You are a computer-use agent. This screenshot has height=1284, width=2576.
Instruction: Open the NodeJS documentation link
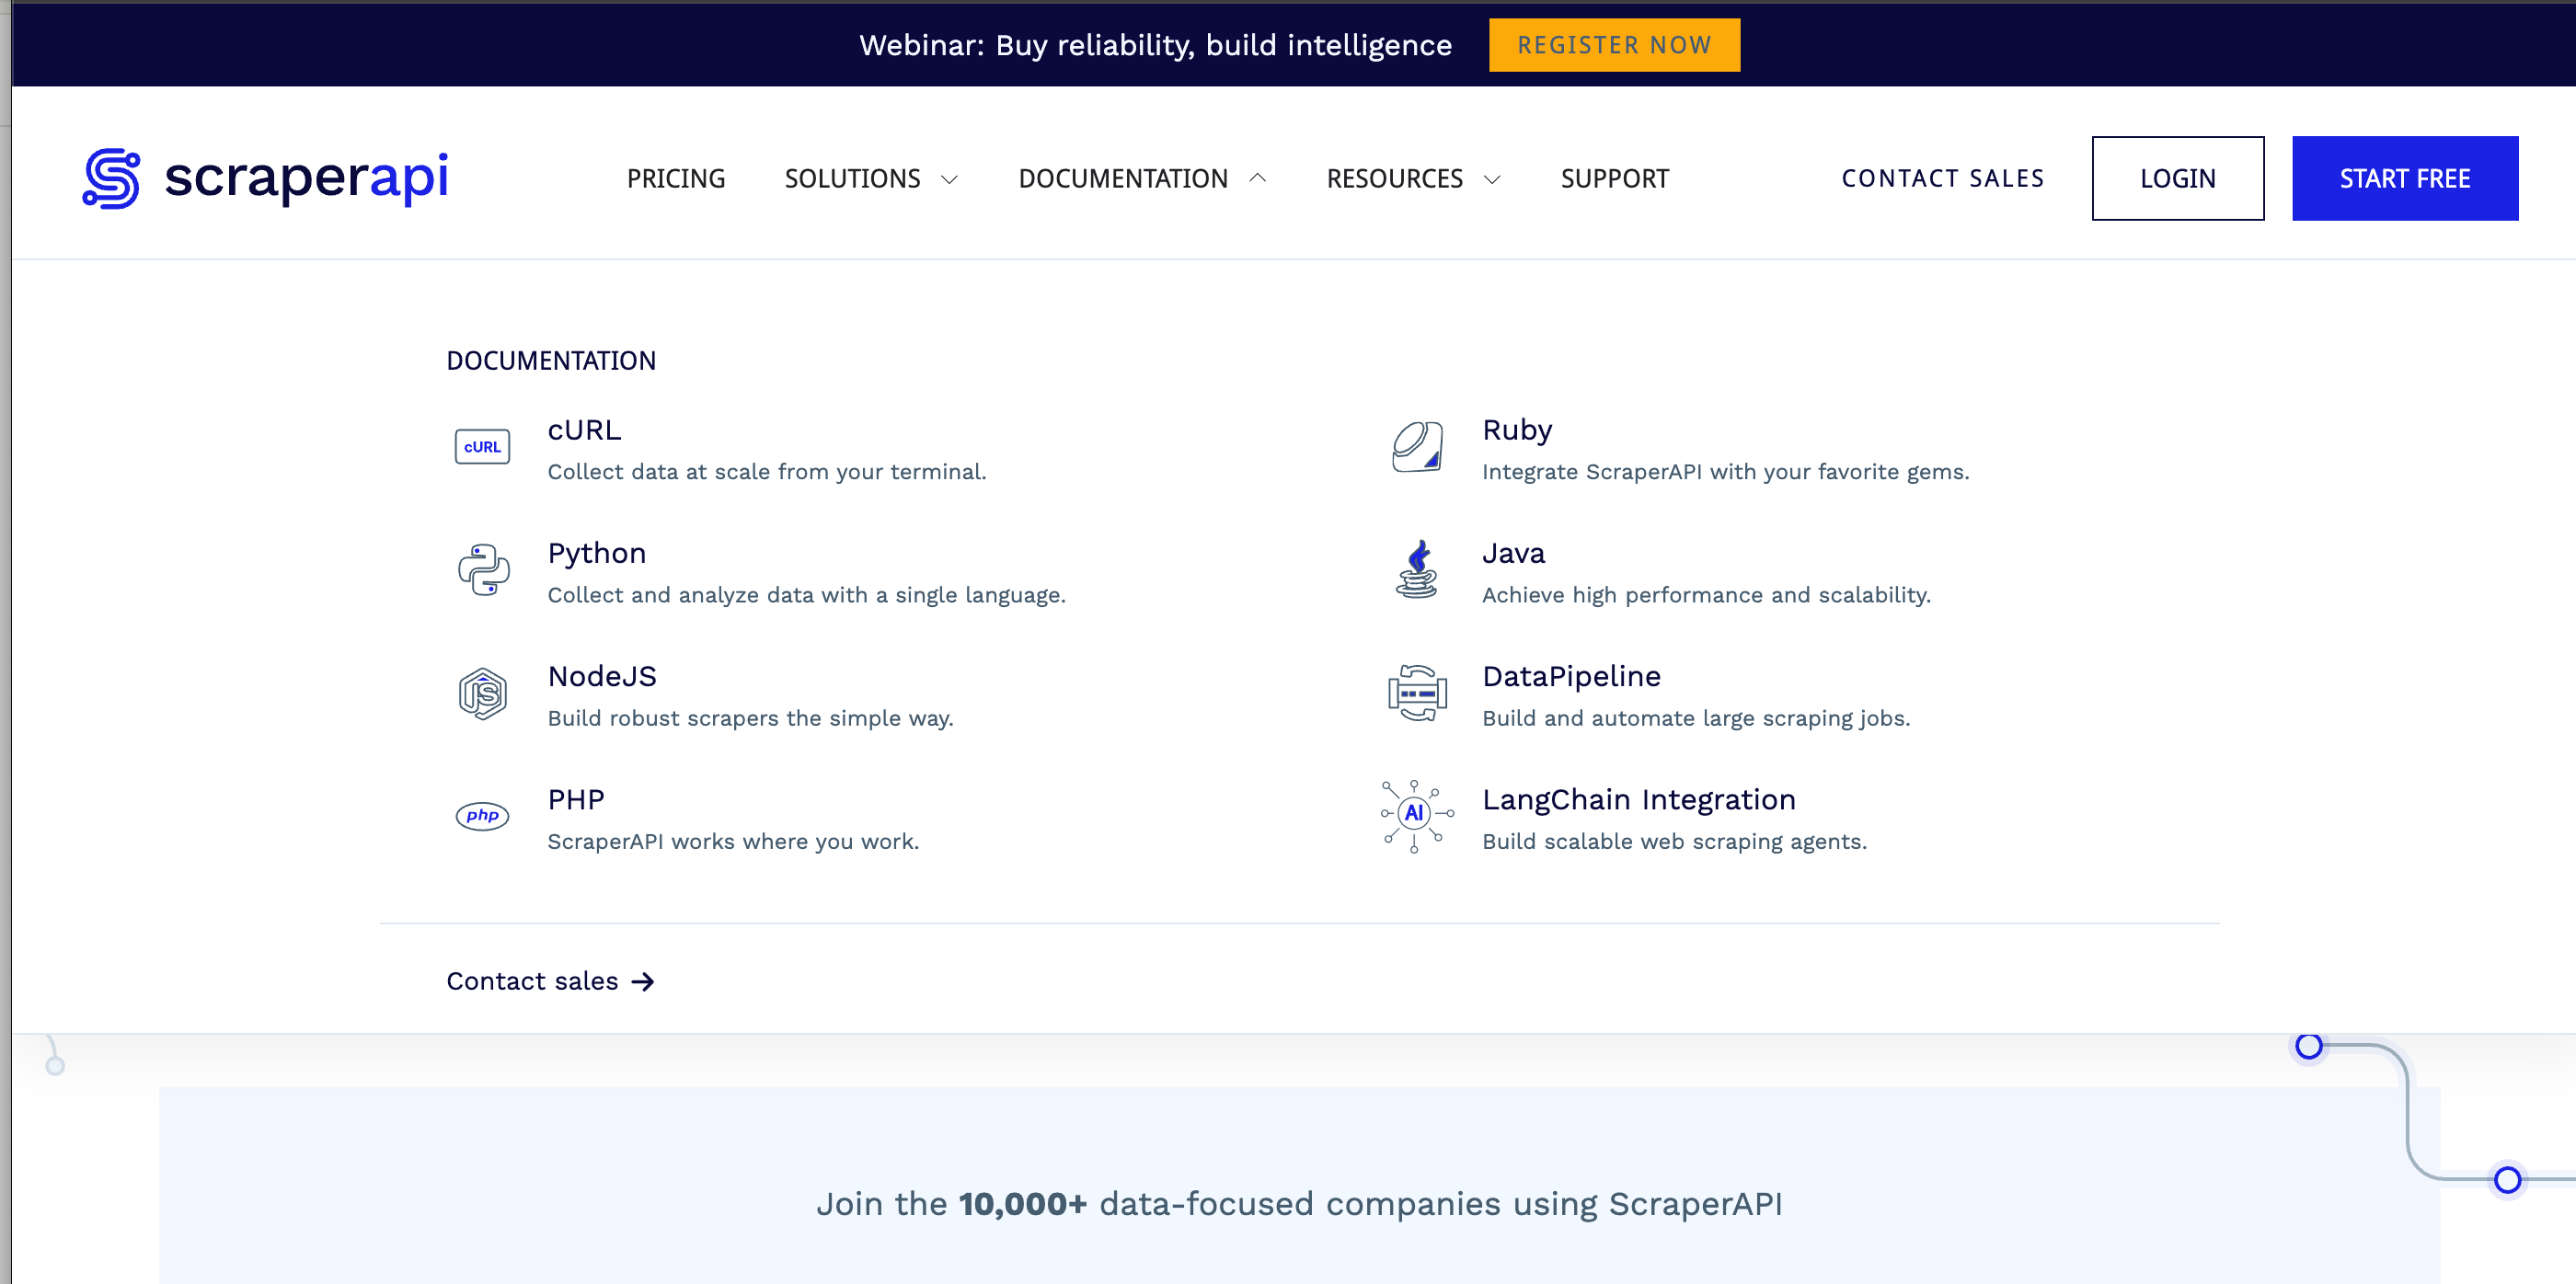[602, 676]
